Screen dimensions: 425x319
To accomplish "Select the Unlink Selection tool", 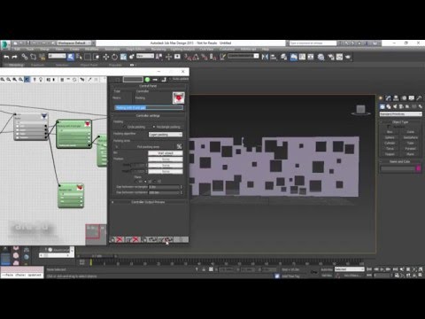I will 34,57.
